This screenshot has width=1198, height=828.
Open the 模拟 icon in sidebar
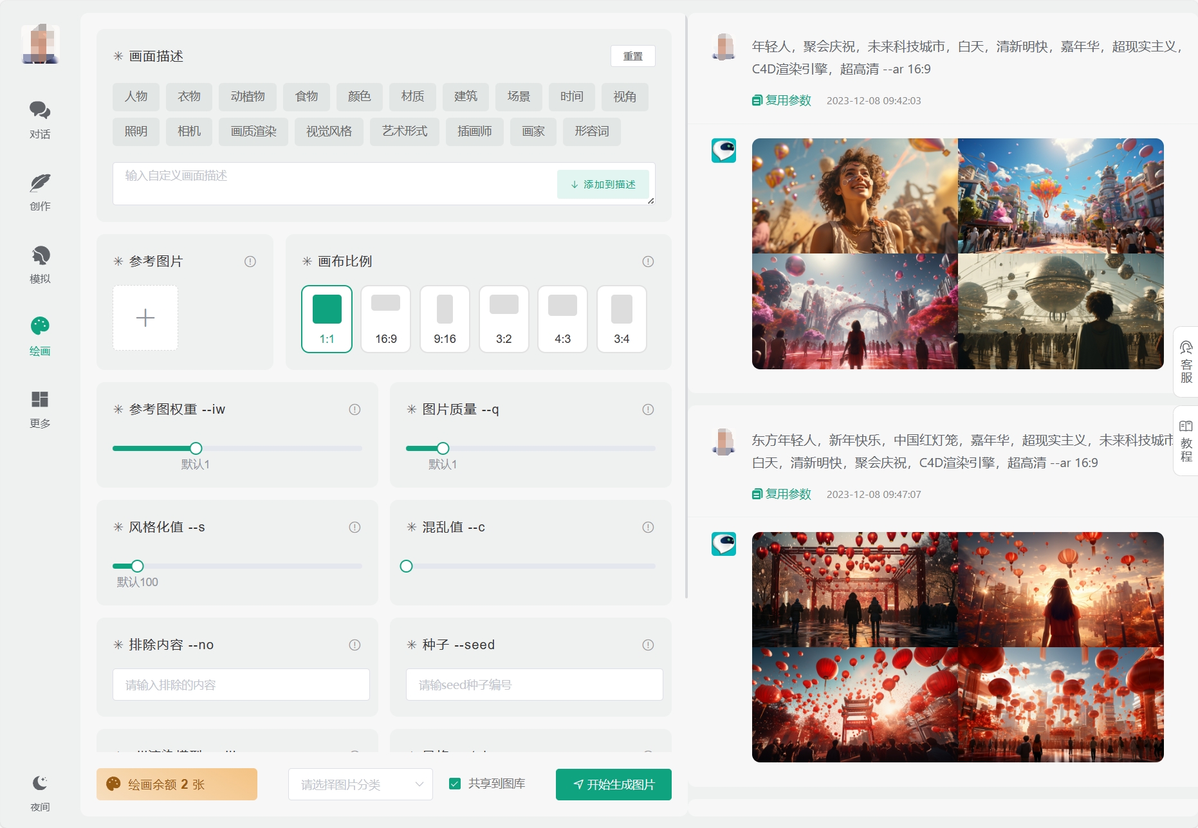40,256
